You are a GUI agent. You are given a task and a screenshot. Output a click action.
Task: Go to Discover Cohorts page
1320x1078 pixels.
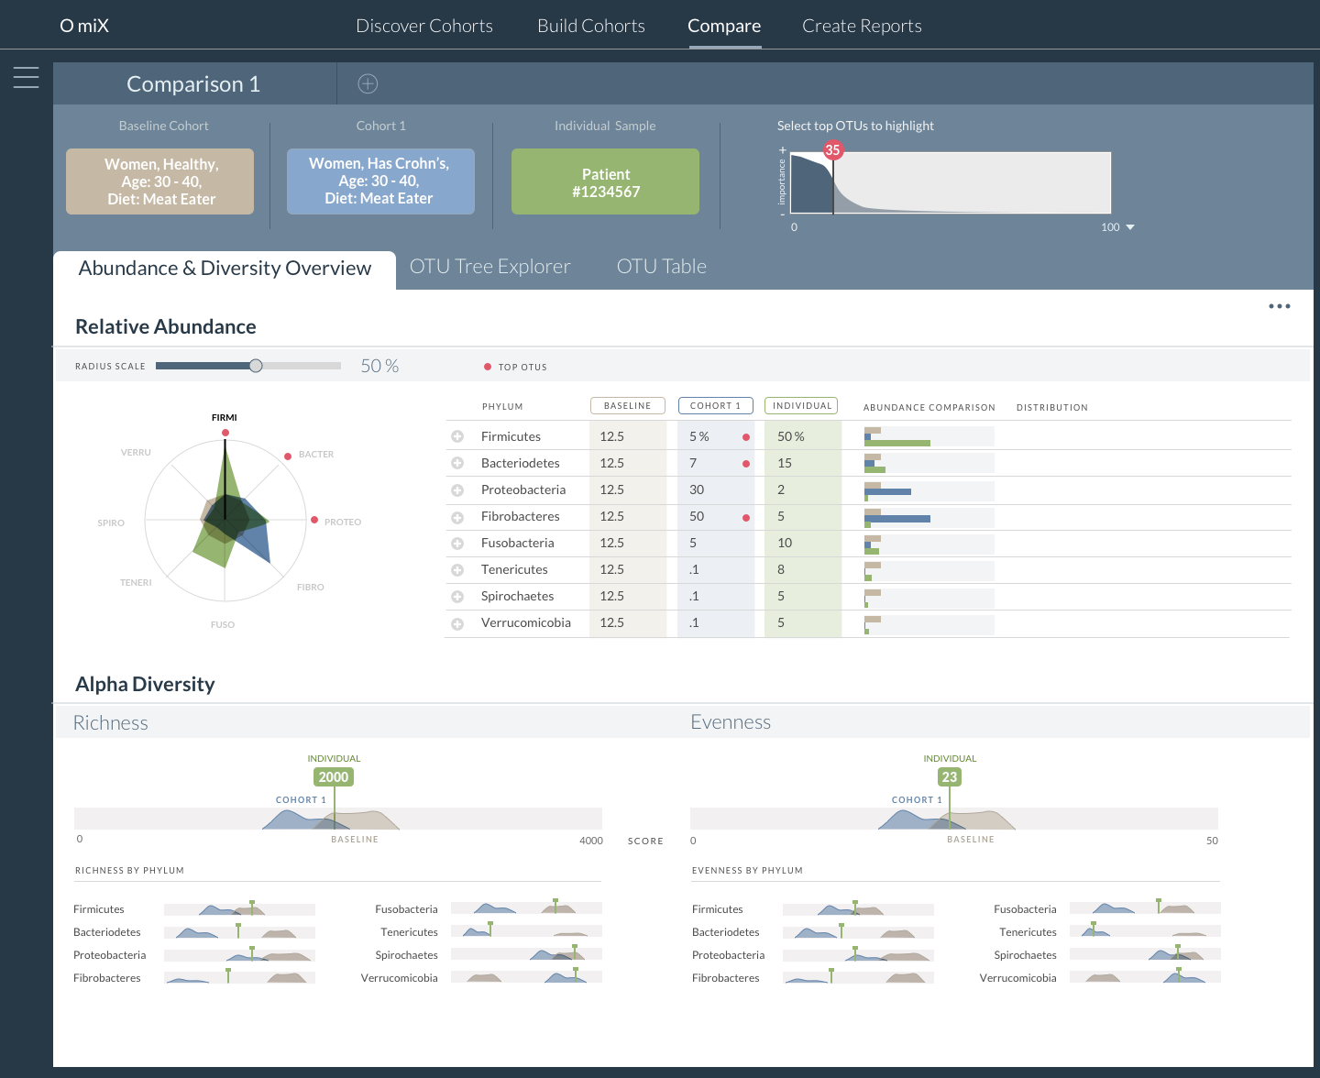coord(423,26)
